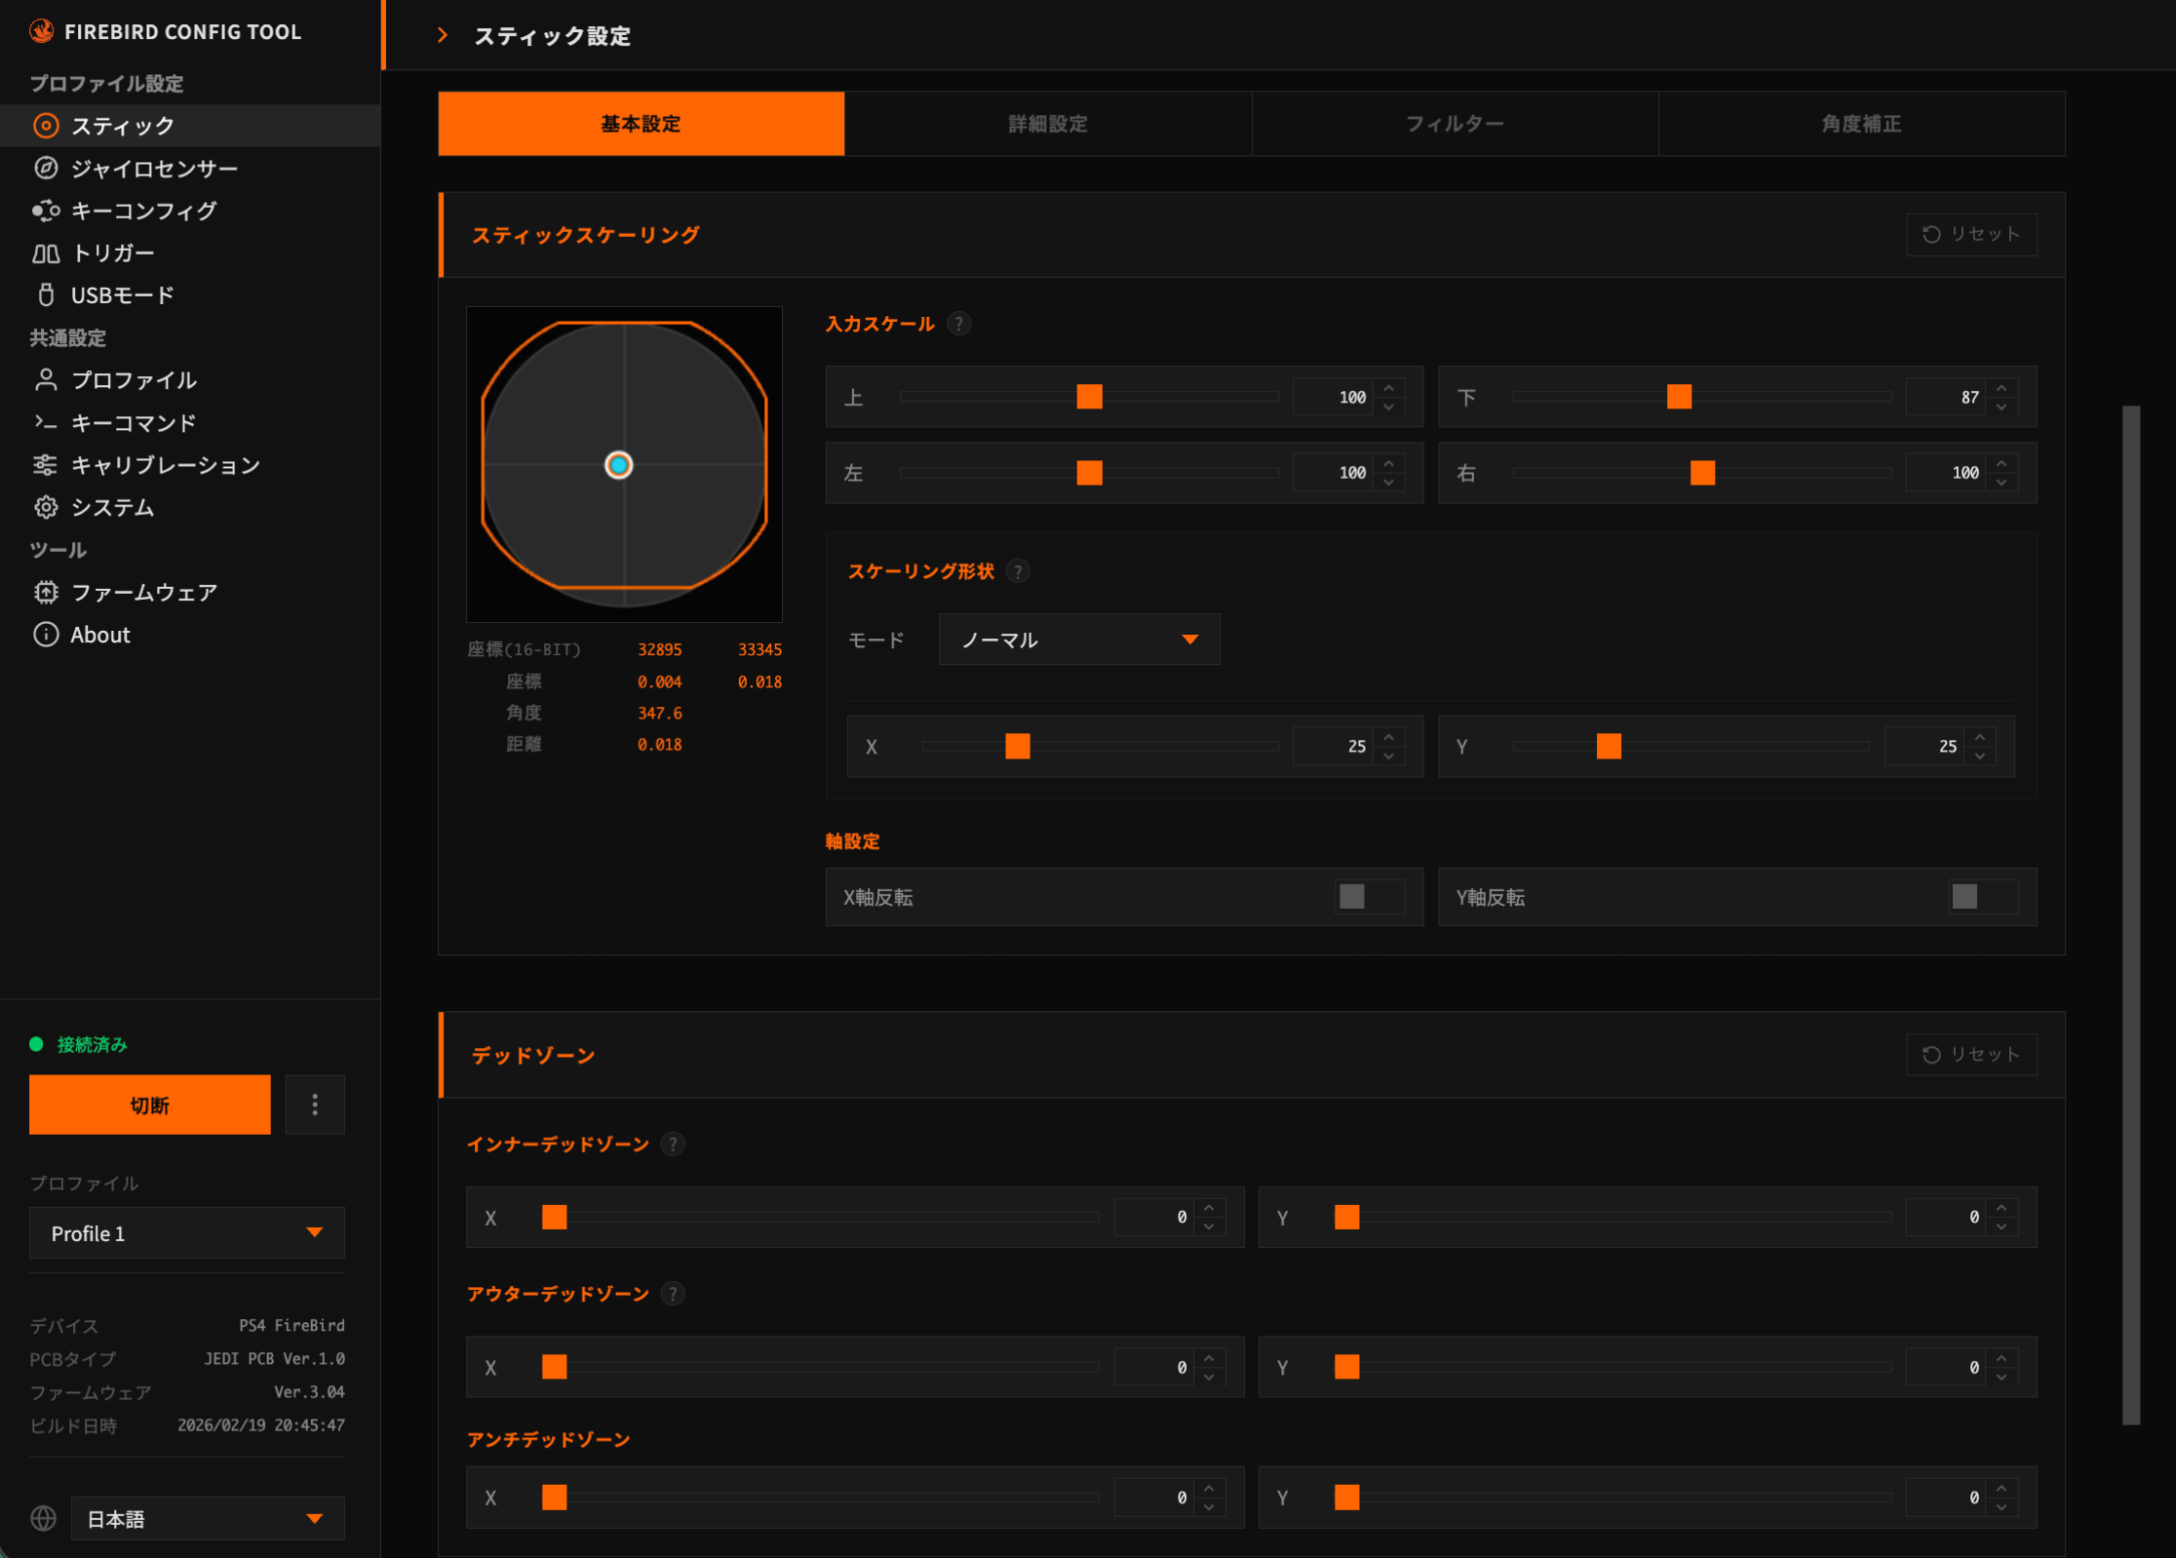Viewport: 2176px width, 1558px height.
Task: Switch to the 詳細設定 tab
Action: (x=1047, y=124)
